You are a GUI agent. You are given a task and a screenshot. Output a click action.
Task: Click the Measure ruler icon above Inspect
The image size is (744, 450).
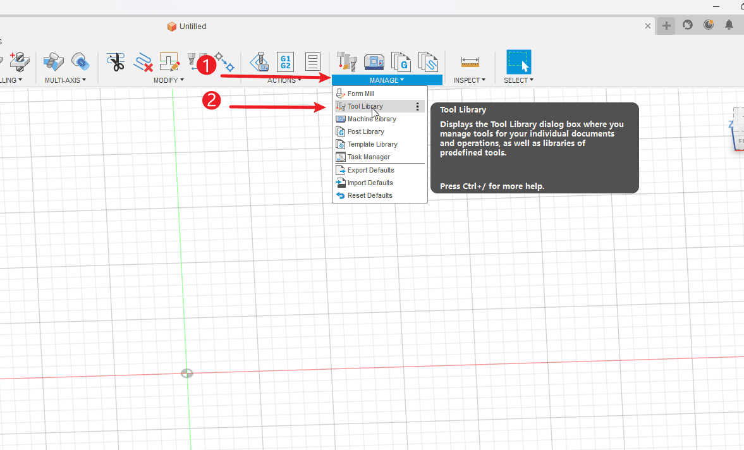point(470,61)
